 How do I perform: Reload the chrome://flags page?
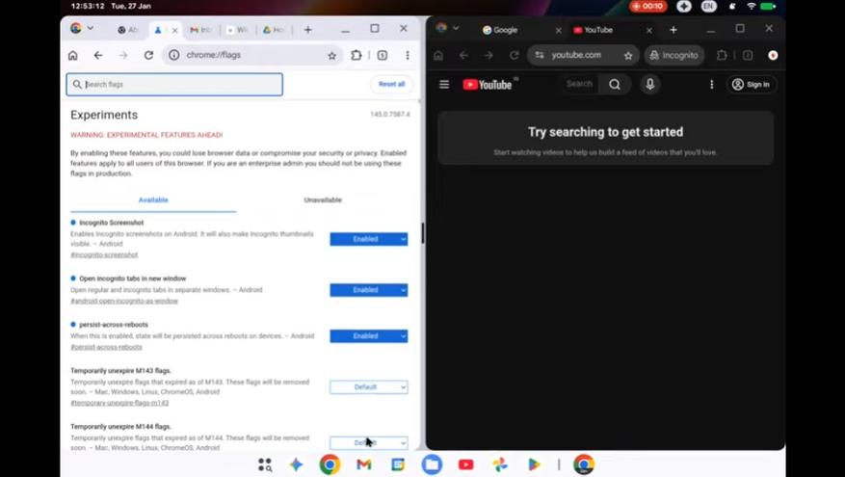(148, 55)
